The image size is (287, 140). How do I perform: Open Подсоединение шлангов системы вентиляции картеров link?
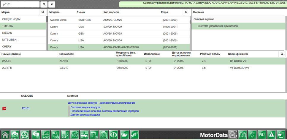click(104, 111)
